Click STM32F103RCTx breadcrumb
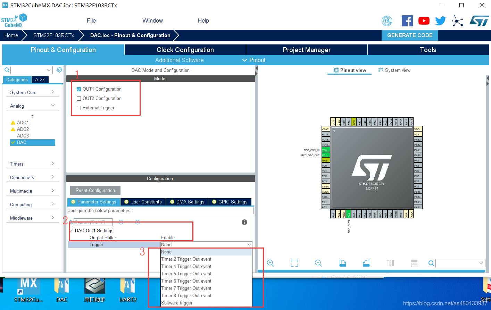Image resolution: width=491 pixels, height=310 pixels. (53, 35)
